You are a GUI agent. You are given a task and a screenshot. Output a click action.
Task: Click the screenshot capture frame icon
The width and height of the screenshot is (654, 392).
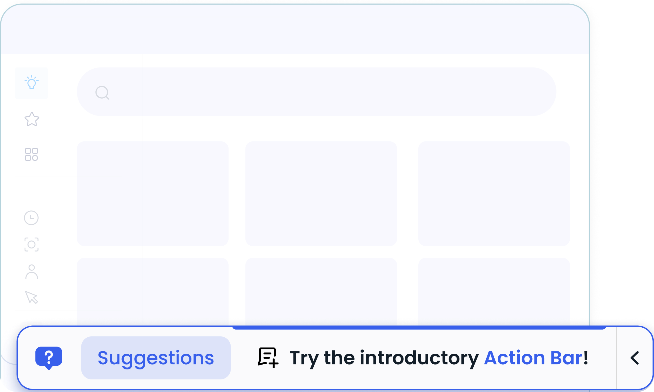31,244
